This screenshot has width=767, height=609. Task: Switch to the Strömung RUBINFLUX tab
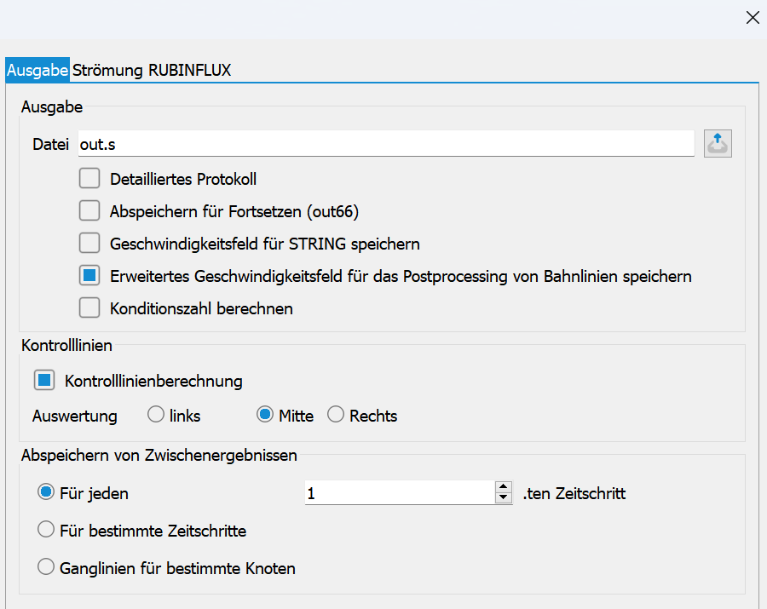152,70
